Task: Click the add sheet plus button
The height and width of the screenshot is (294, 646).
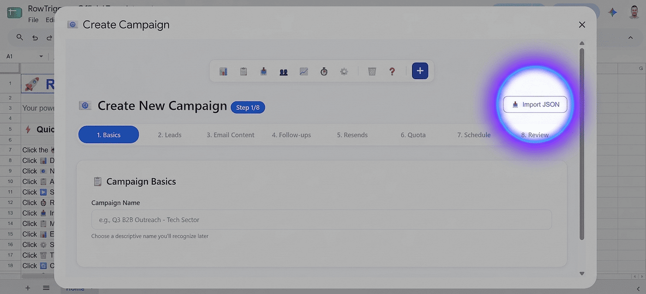Action: click(x=28, y=288)
